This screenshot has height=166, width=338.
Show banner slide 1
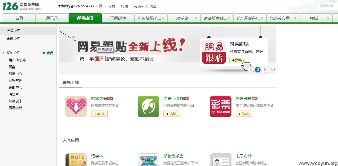(251, 69)
